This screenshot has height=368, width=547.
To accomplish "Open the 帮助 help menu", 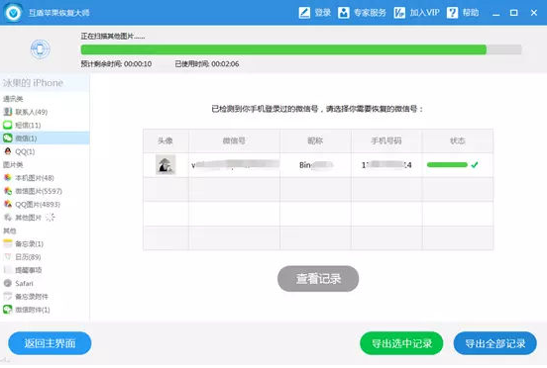I will [x=463, y=13].
